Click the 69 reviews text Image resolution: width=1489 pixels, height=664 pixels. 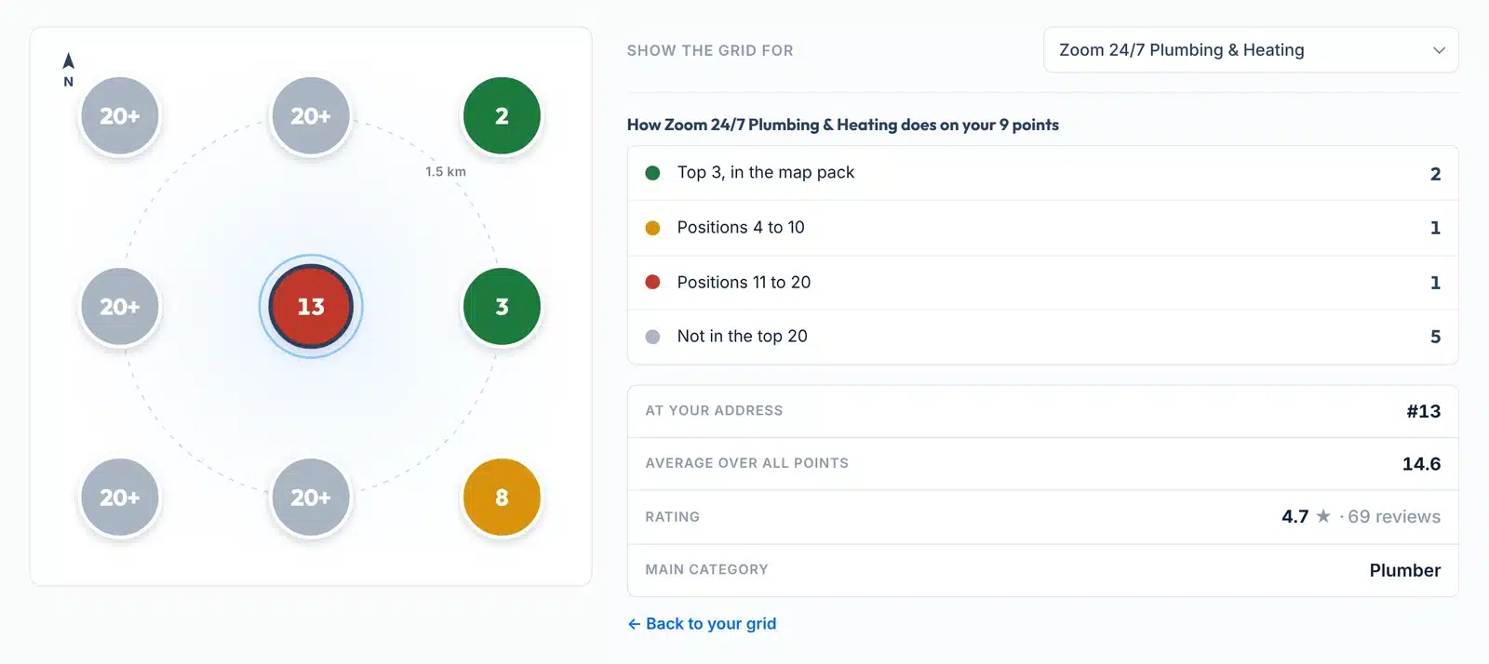[1394, 516]
